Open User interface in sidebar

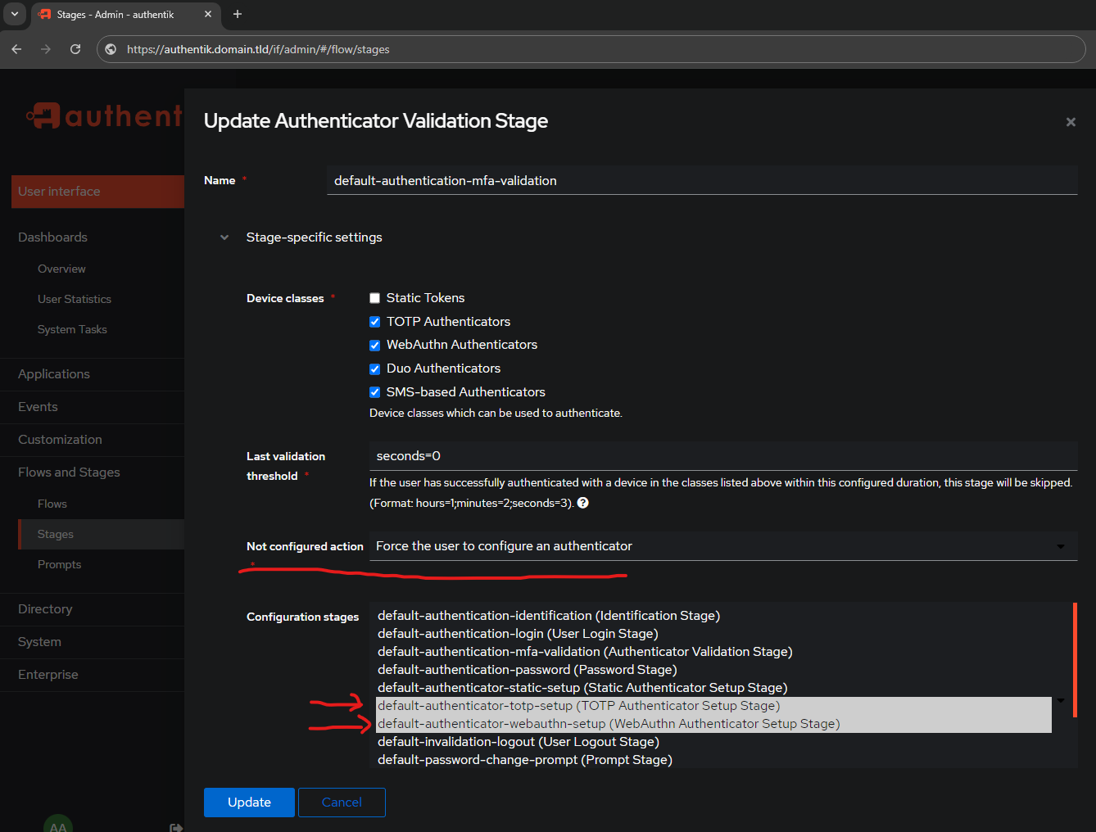[x=97, y=192]
